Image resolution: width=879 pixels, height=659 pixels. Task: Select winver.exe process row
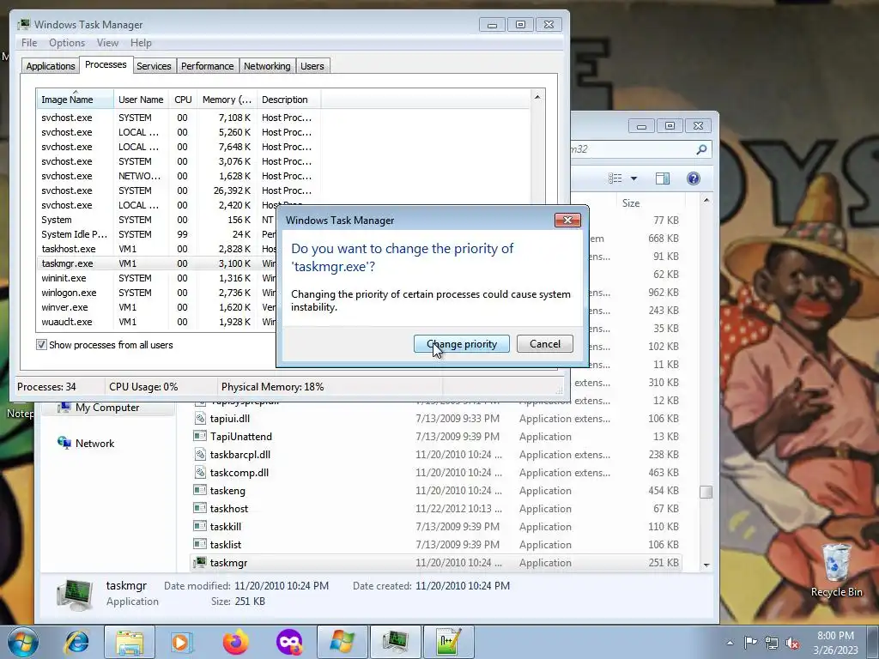point(156,307)
